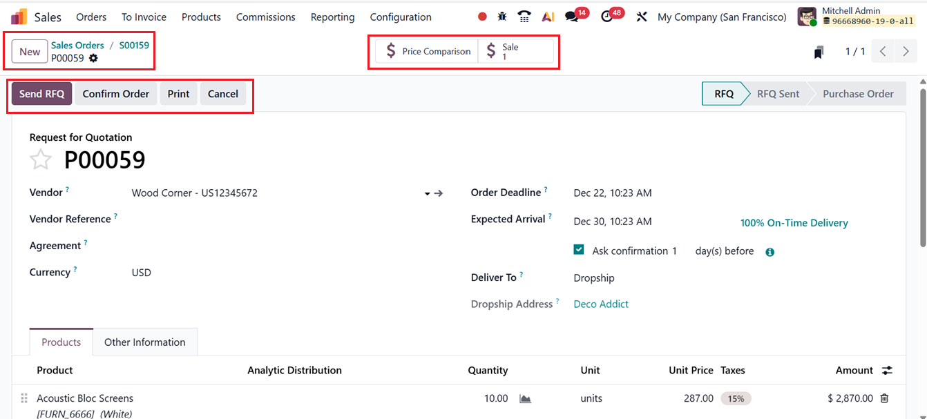This screenshot has height=419, width=927.
Task: Open optional columns settings in product table
Action: (887, 371)
